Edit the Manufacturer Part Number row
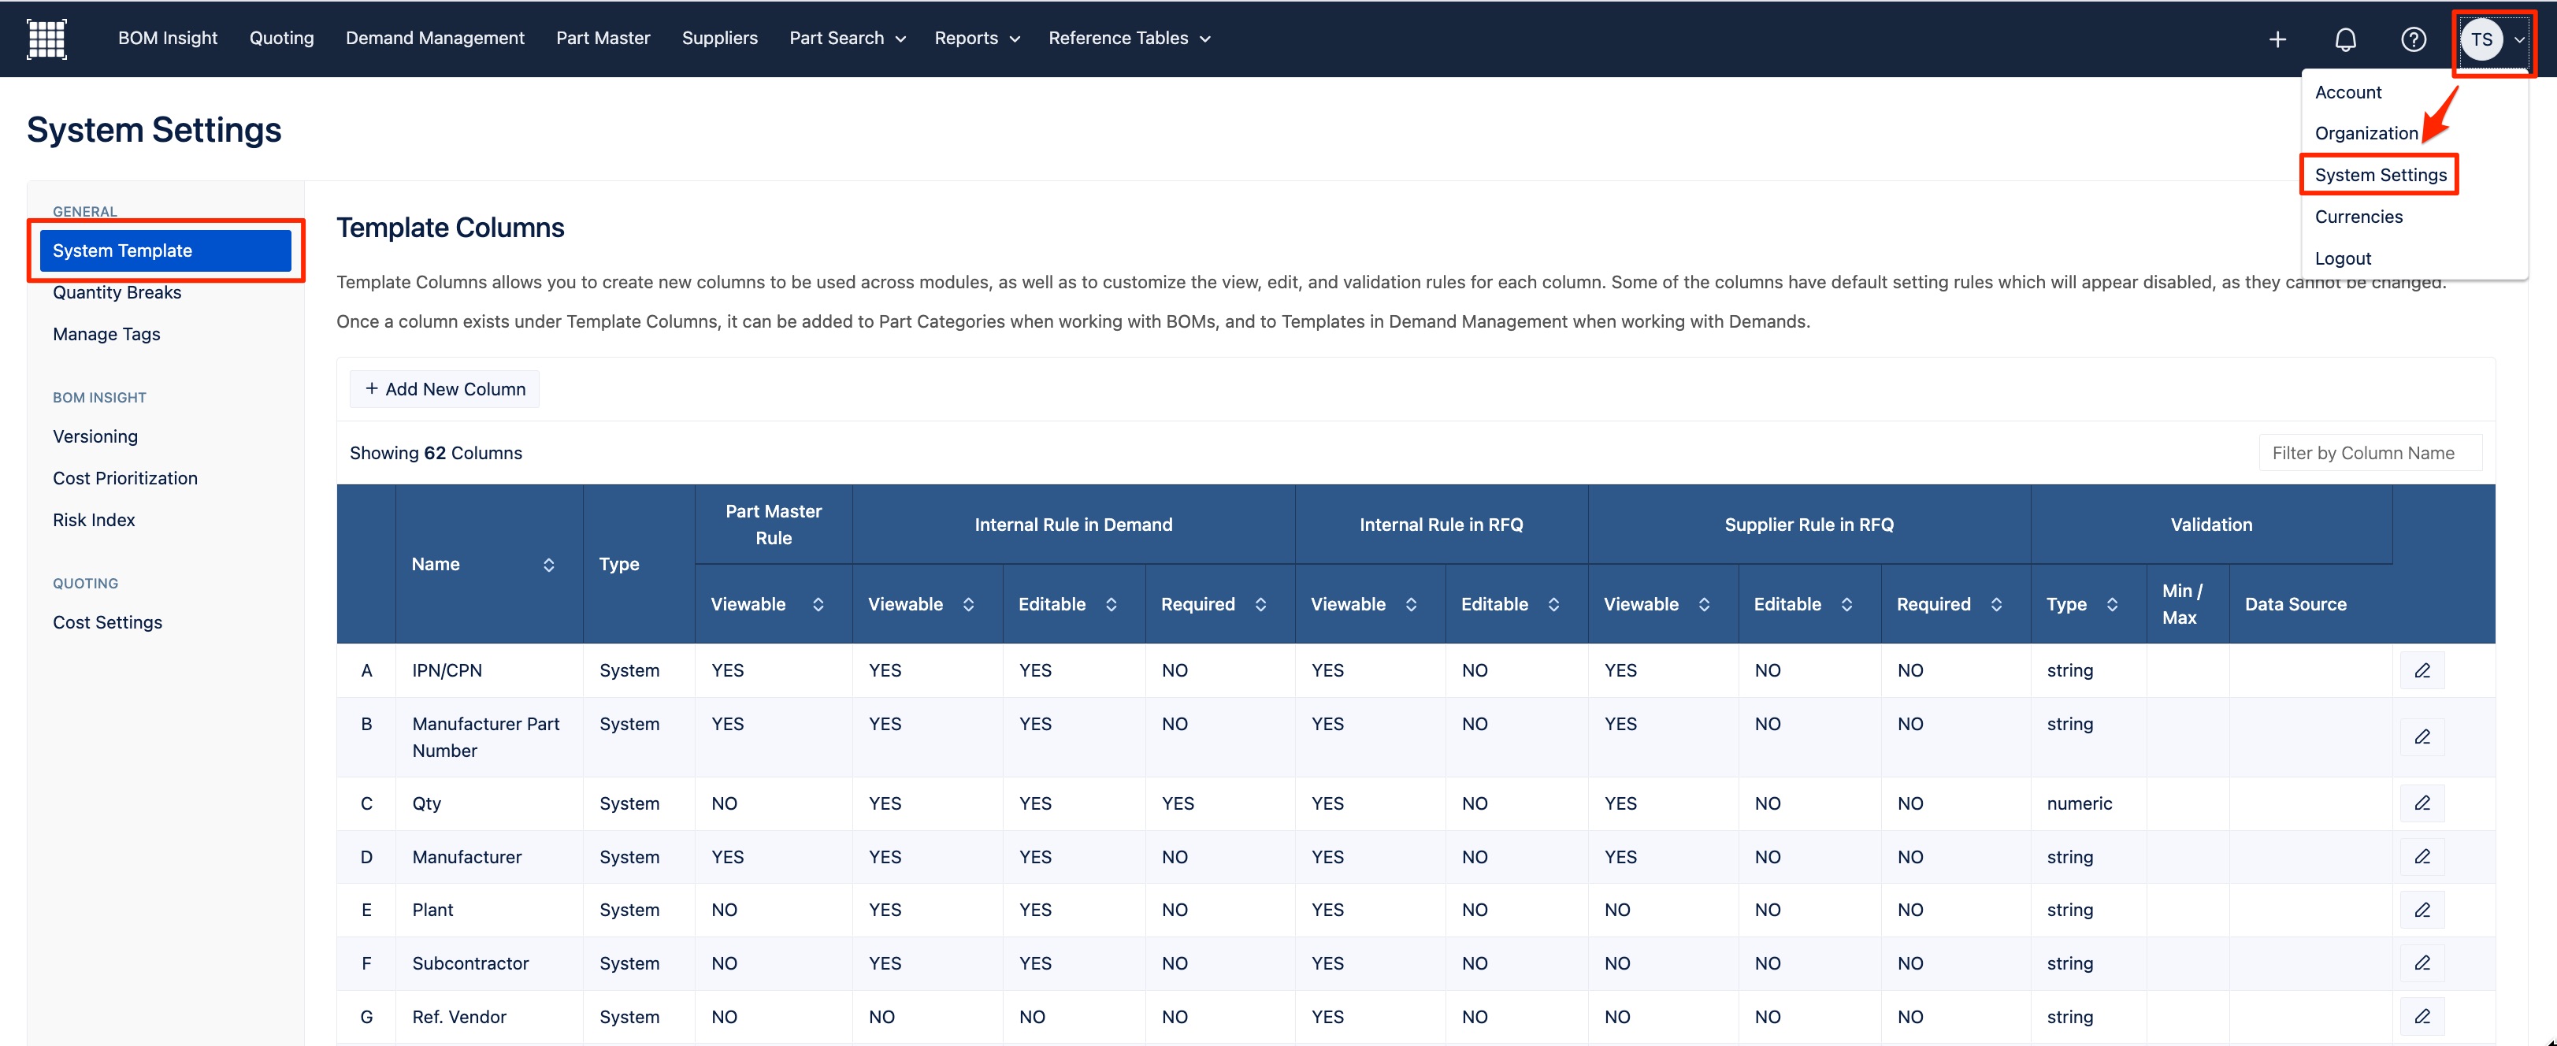The height and width of the screenshot is (1046, 2557). (x=2422, y=737)
